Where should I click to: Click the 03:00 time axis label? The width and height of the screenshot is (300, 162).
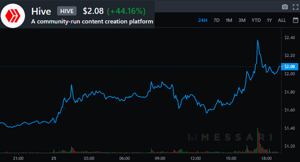click(89, 158)
